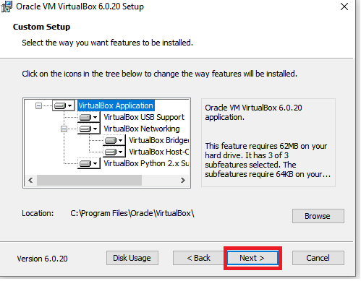
Task: Go back with the < Back button
Action: [199, 258]
